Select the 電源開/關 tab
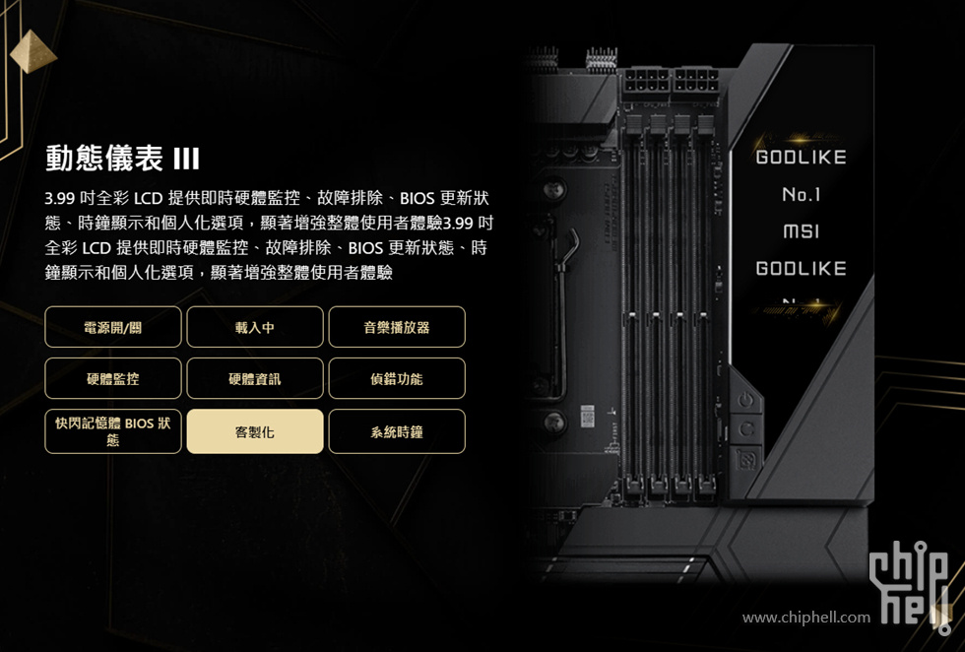The width and height of the screenshot is (965, 652). click(113, 327)
